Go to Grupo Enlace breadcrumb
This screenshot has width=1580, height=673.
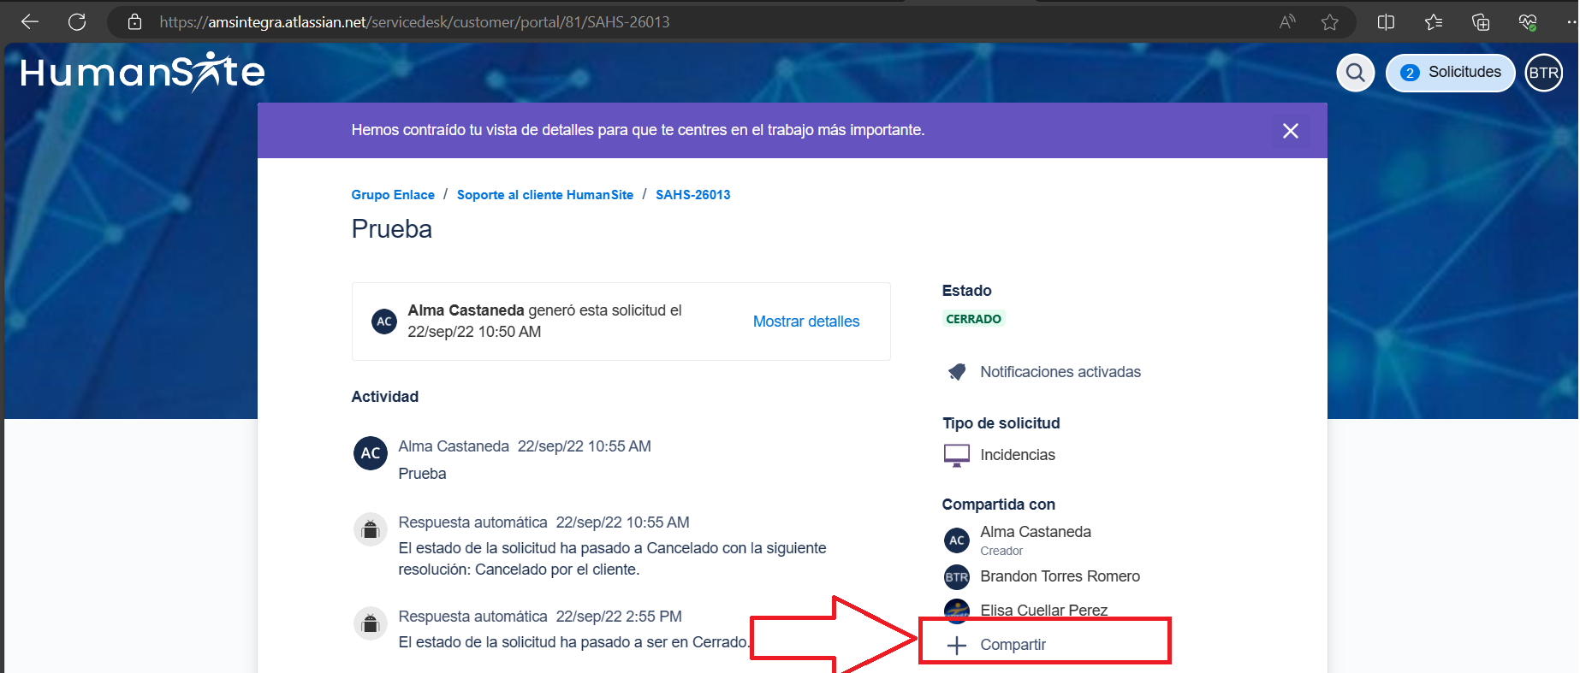393,195
